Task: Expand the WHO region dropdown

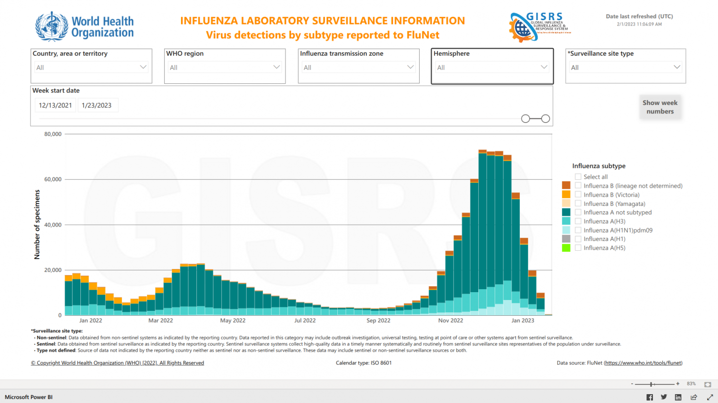Action: (277, 67)
